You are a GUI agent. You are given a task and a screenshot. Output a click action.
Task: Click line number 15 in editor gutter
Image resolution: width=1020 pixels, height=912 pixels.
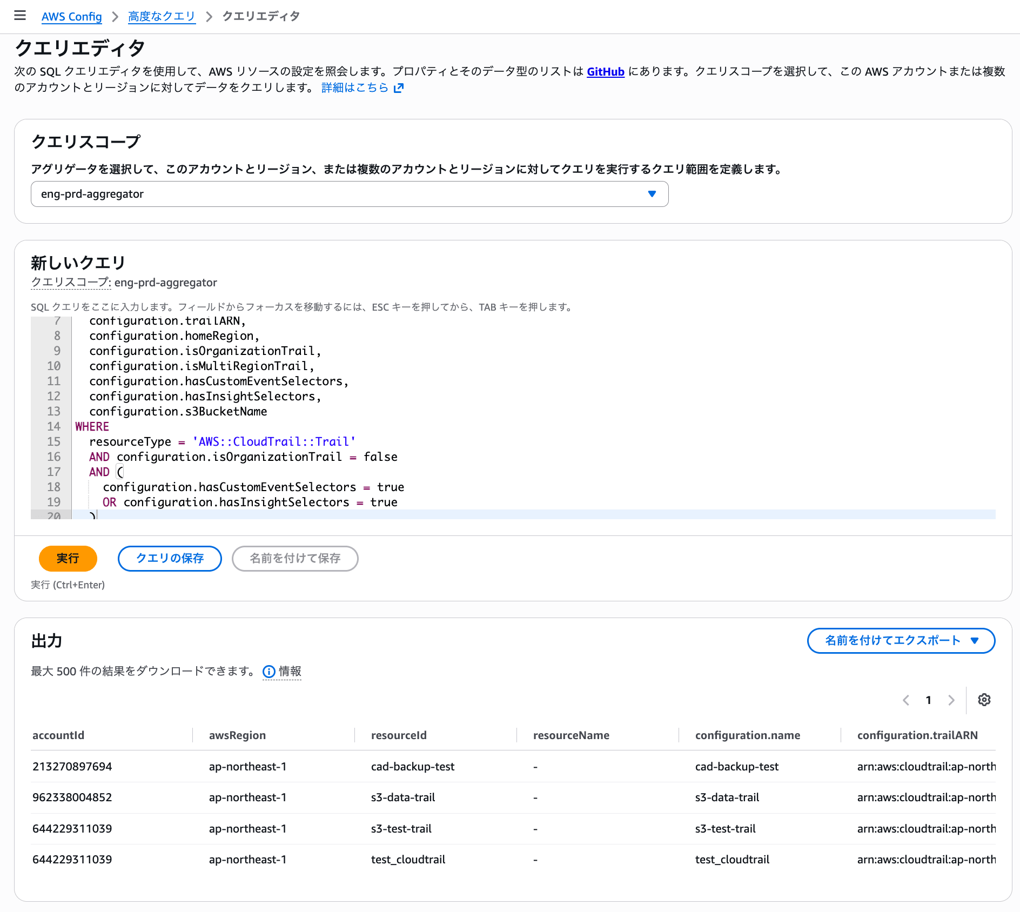click(53, 441)
